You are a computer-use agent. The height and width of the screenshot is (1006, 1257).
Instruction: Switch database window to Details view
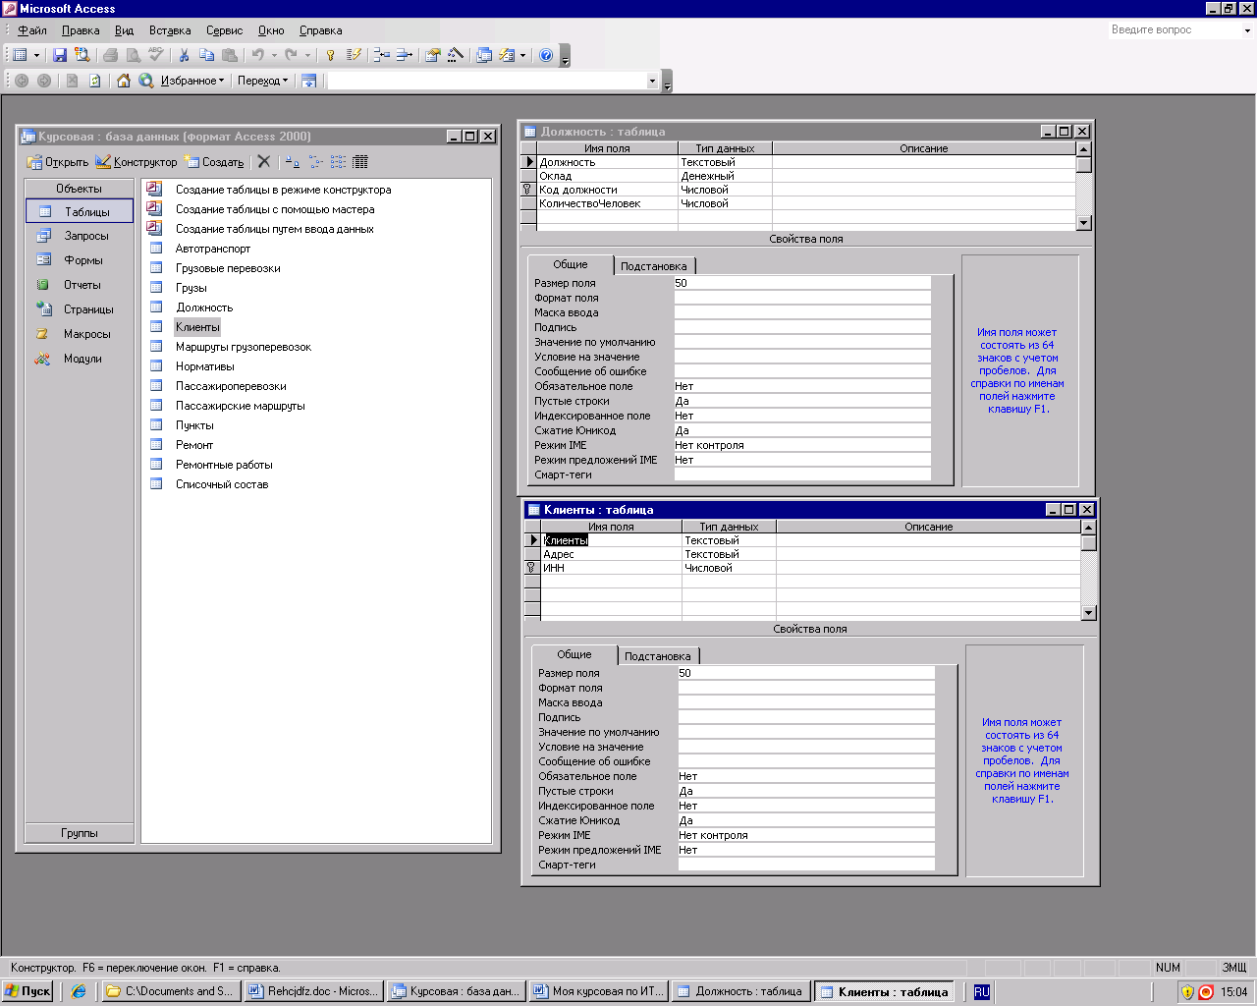coord(360,162)
